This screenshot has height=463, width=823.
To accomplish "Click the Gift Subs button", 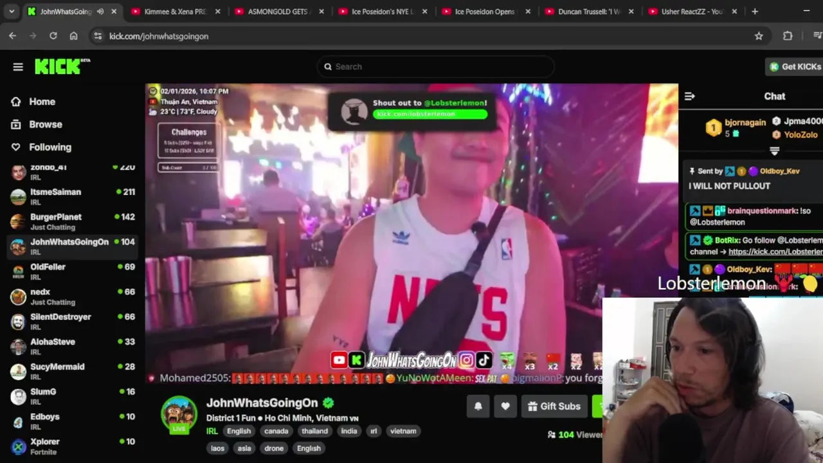I will point(554,406).
